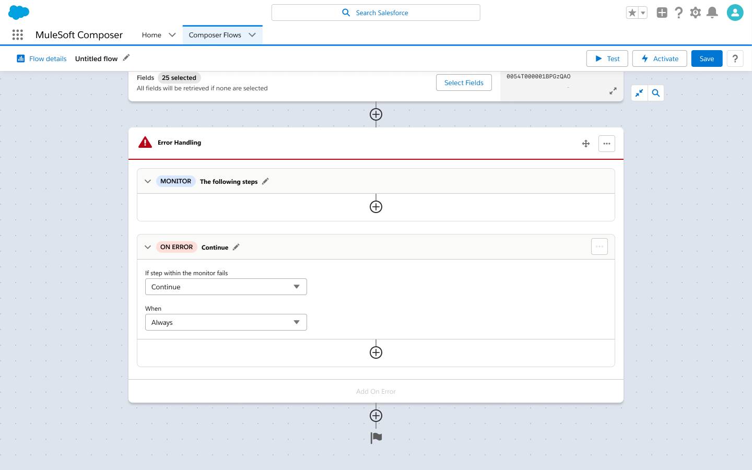Expand the Composer Flows dropdown chevron

[x=252, y=35]
